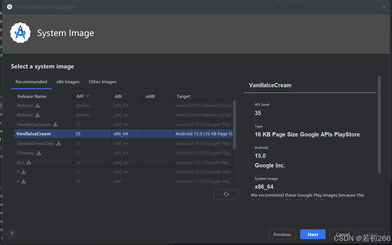
Task: Click Android 11.0 (Google Play) target cell
Action: pos(203,181)
